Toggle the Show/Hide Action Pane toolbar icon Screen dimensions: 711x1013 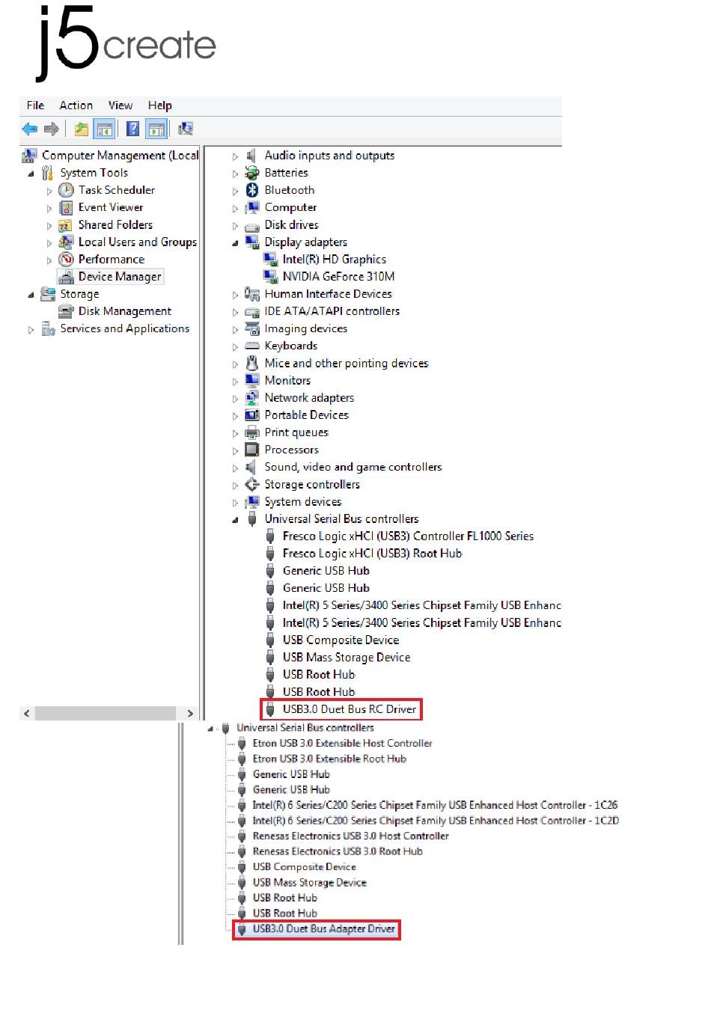(156, 129)
